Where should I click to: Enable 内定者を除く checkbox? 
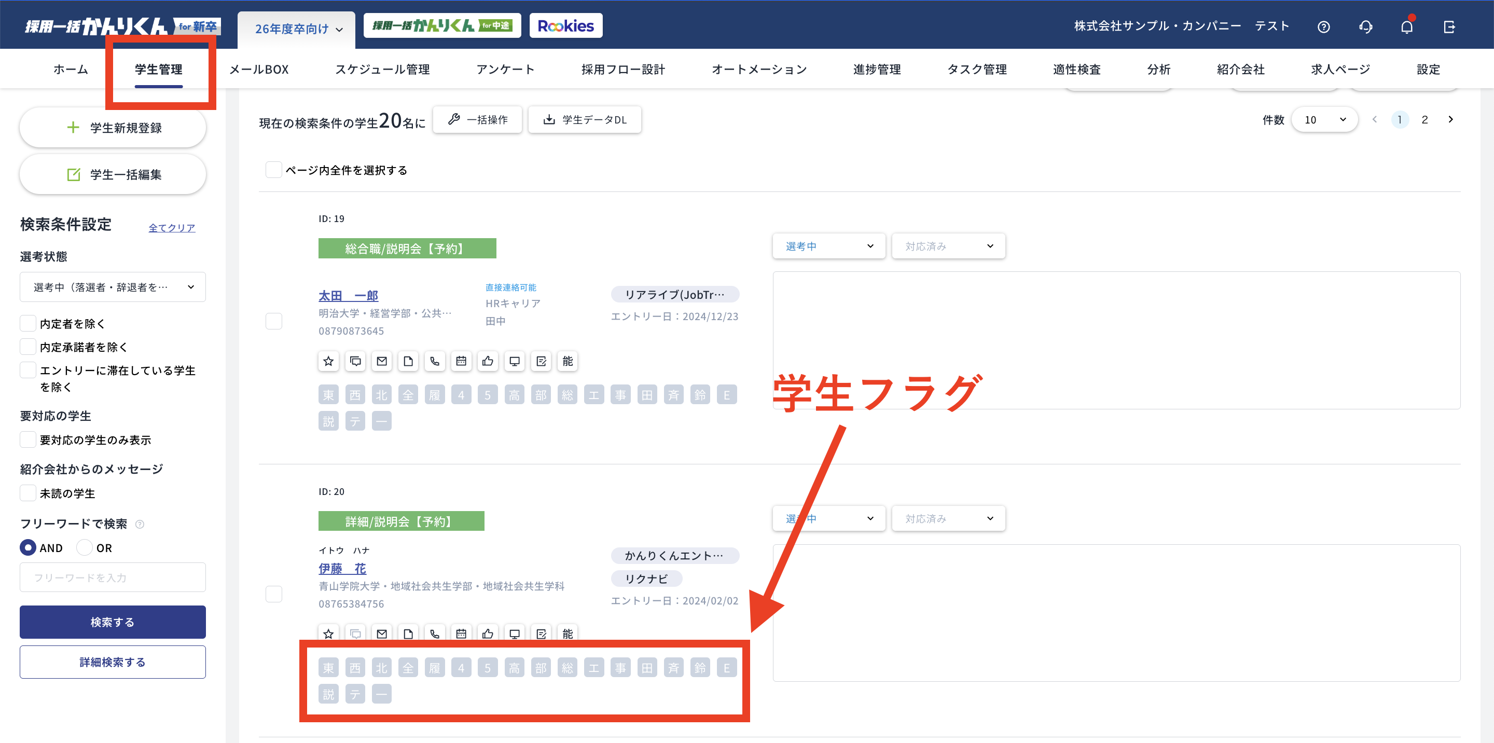coord(28,323)
